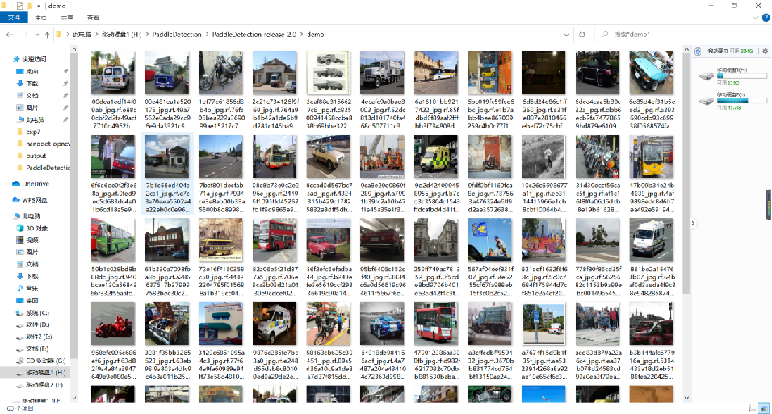This screenshot has height=414, width=772.
Task: Select 移动硬盘1 (H:) in the sidebar tree
Action: coord(40,373)
